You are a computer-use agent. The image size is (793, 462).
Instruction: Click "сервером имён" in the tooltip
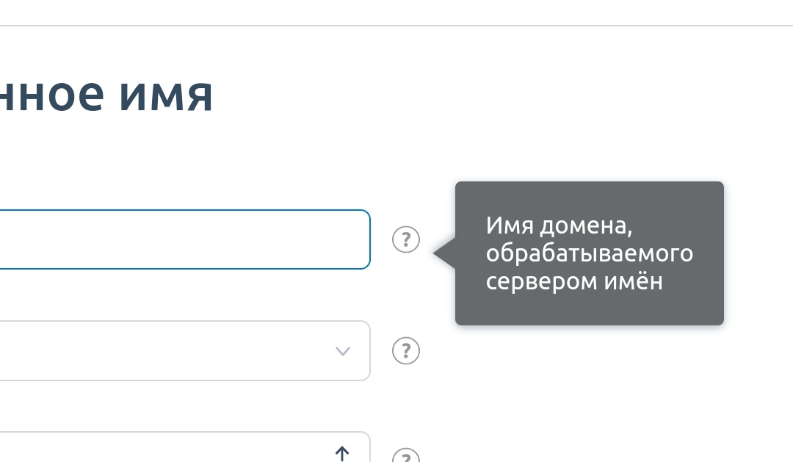click(x=574, y=281)
